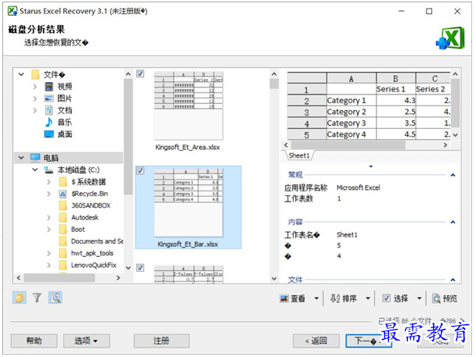
Task: Open the 选择 dropdown arrow
Action: coord(419,298)
